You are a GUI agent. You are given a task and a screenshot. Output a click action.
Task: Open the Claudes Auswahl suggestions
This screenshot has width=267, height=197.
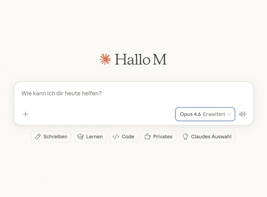(x=207, y=137)
